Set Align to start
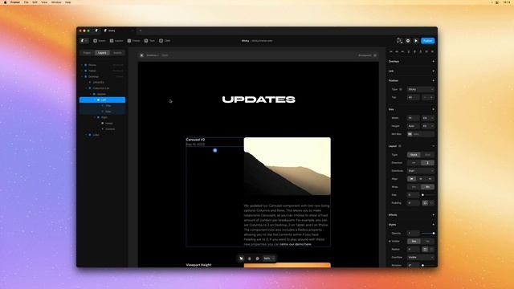 pos(412,179)
